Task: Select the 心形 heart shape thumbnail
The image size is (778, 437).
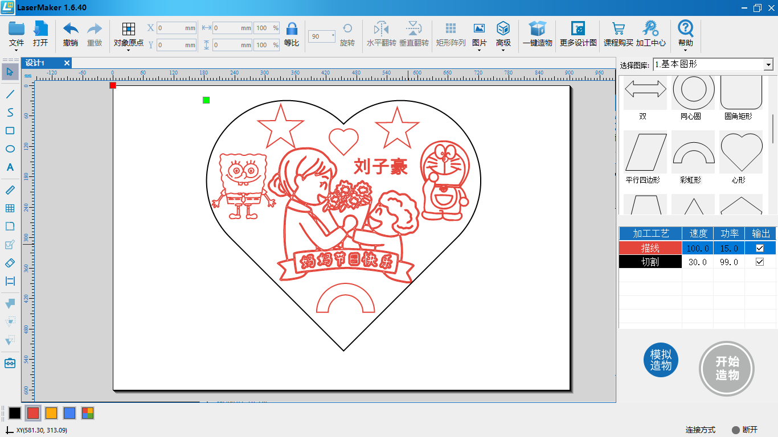Action: click(x=741, y=152)
